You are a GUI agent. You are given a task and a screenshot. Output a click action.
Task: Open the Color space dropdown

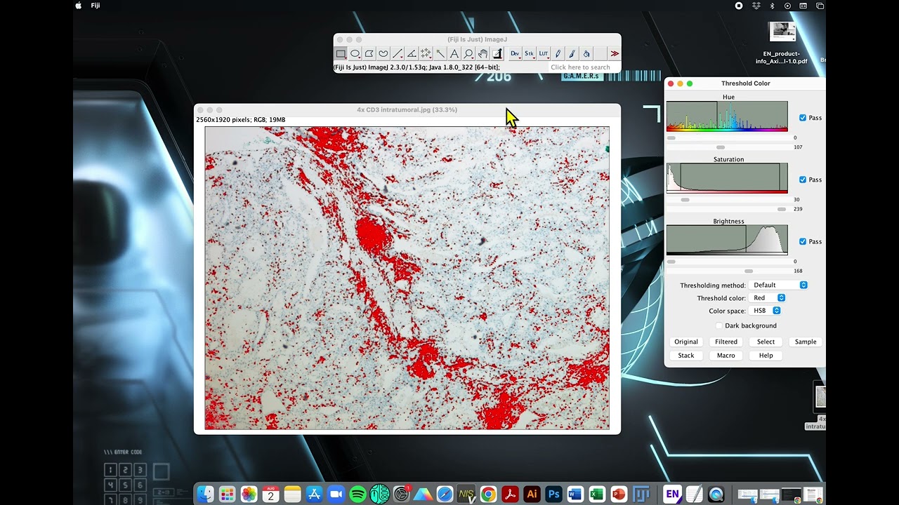tap(766, 311)
